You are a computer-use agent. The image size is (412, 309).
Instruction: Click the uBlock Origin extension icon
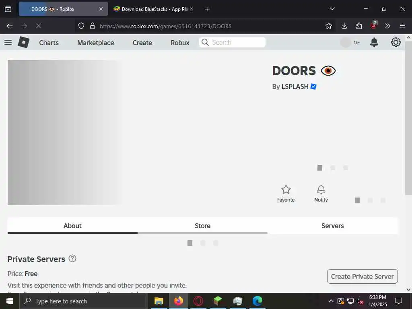(374, 25)
